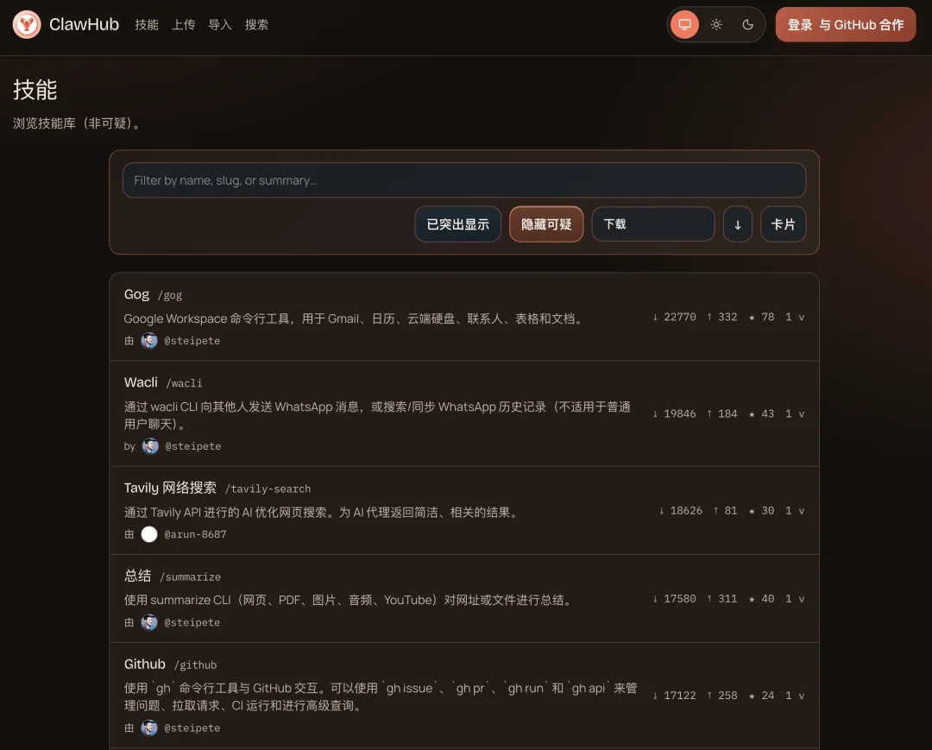Click the Tavily API description text
The height and width of the screenshot is (750, 932).
(x=323, y=513)
